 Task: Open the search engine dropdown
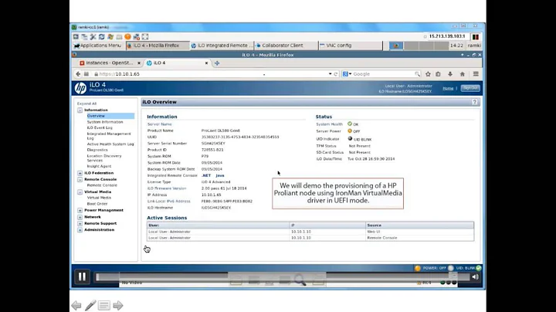[x=347, y=73]
